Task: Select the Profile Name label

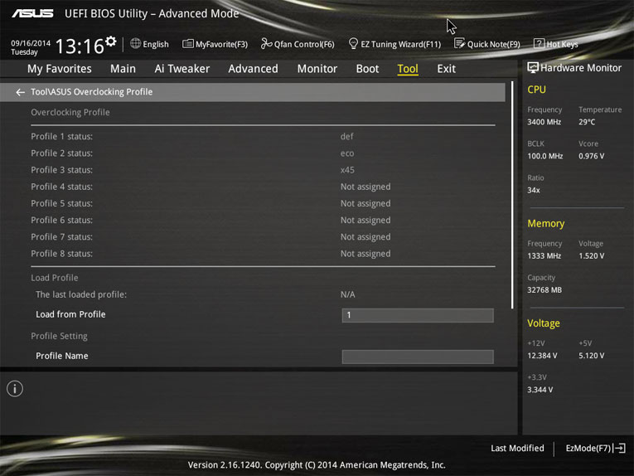Action: (62, 356)
